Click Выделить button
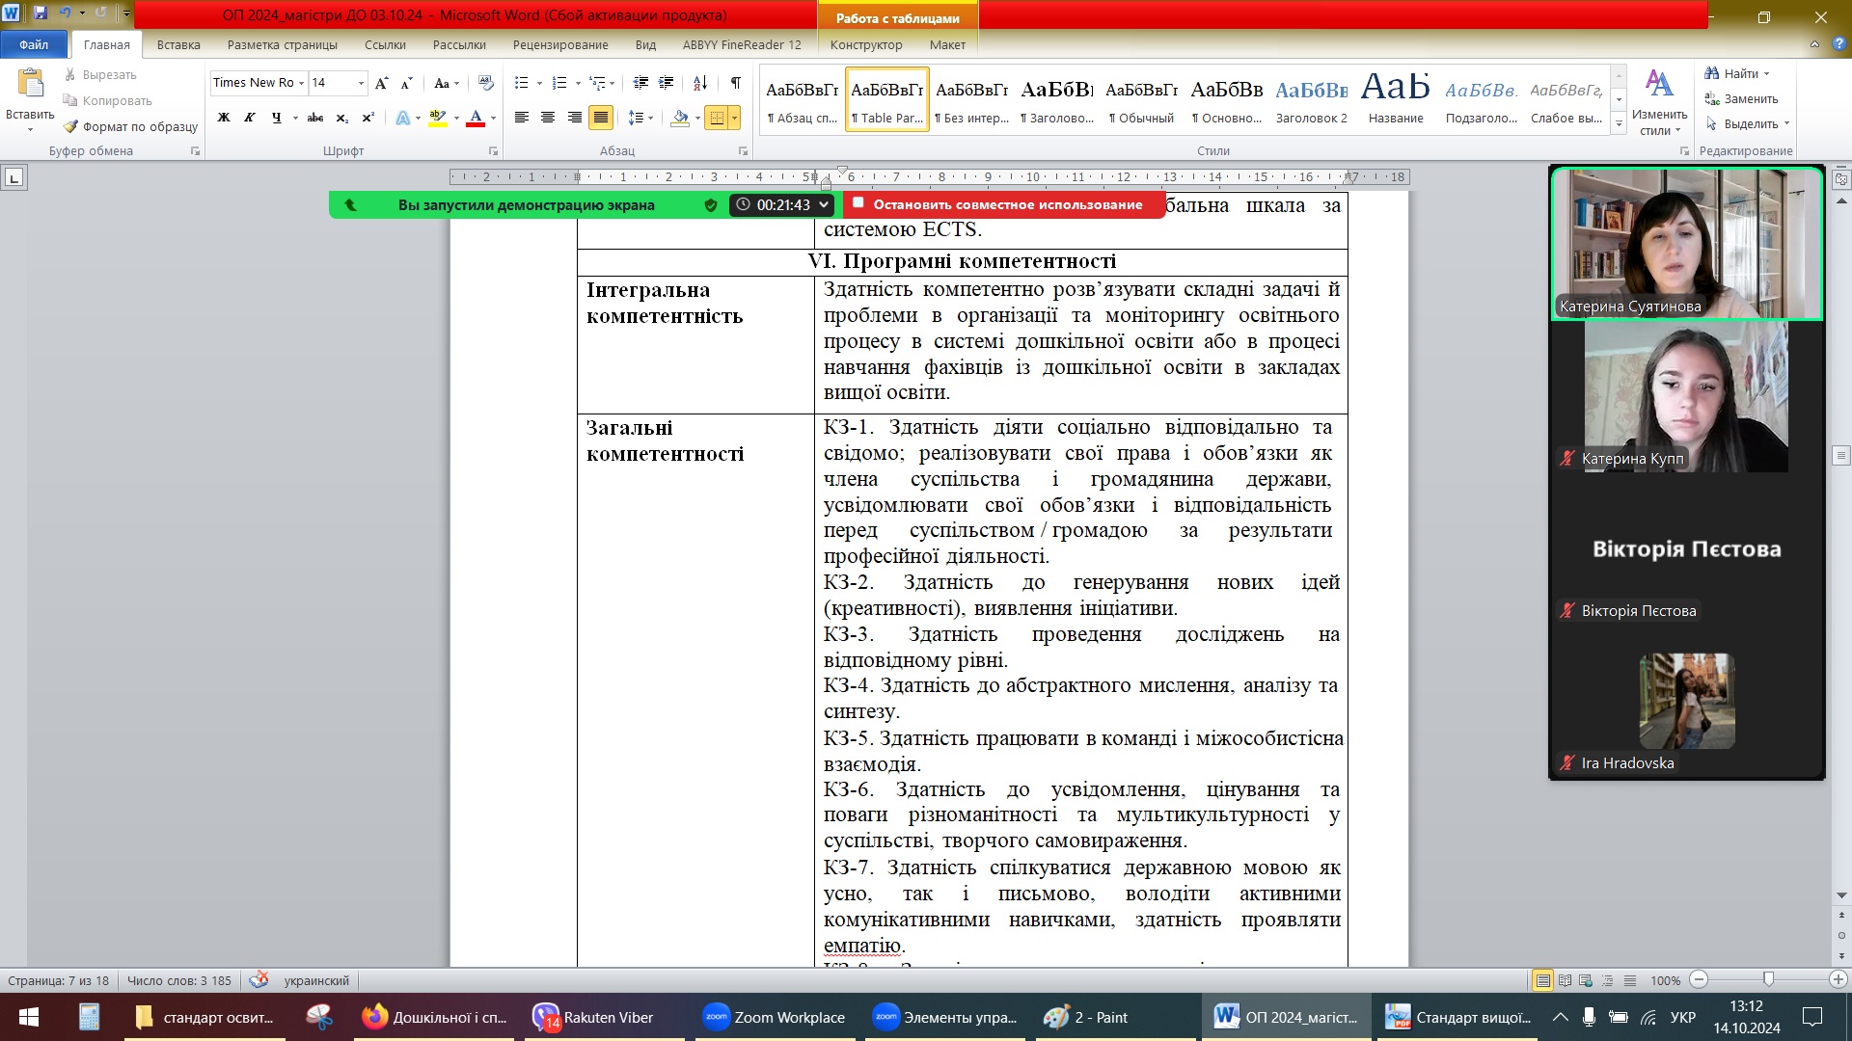The height and width of the screenshot is (1041, 1852). pos(1747,123)
